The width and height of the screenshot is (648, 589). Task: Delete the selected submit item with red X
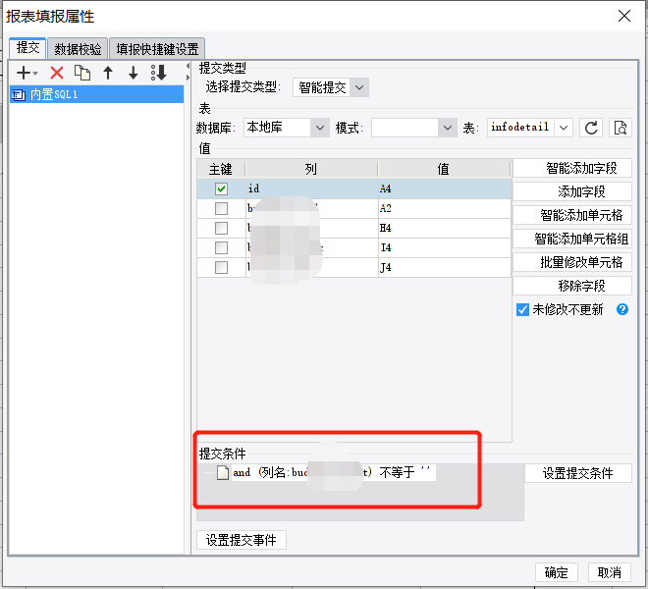[57, 73]
